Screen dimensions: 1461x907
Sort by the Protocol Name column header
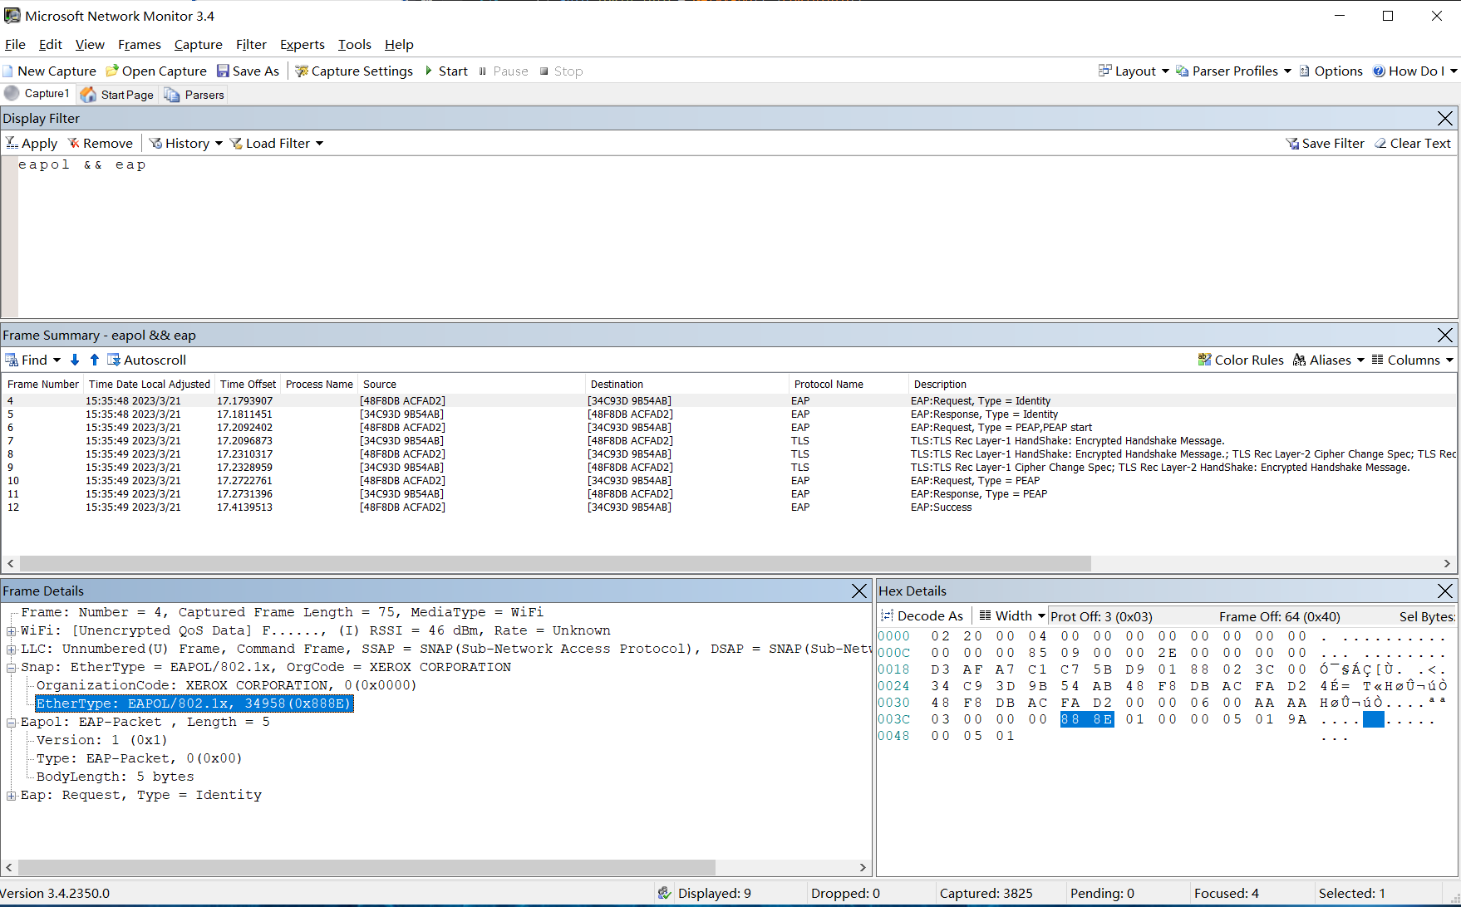tap(848, 385)
